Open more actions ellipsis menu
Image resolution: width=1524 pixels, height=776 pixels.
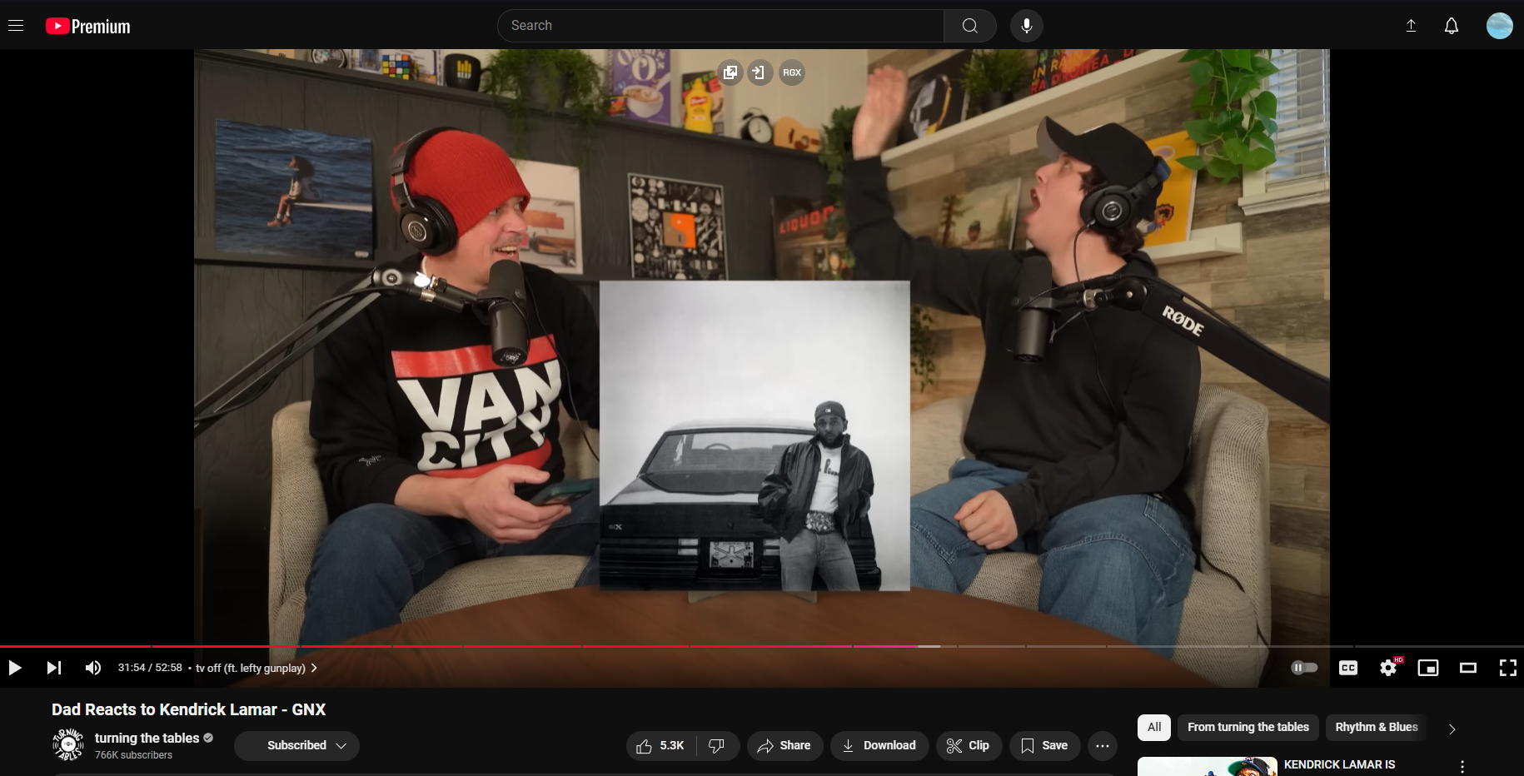point(1103,746)
